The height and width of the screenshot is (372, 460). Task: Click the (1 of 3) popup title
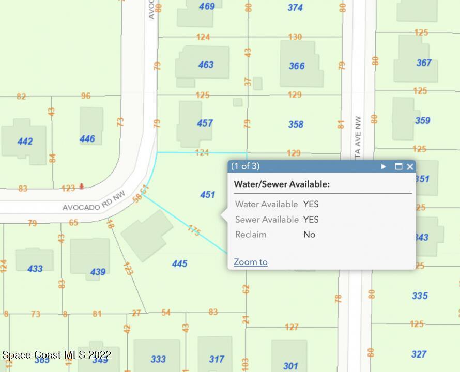[x=246, y=166]
